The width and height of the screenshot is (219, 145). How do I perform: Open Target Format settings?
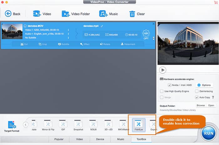point(12,126)
